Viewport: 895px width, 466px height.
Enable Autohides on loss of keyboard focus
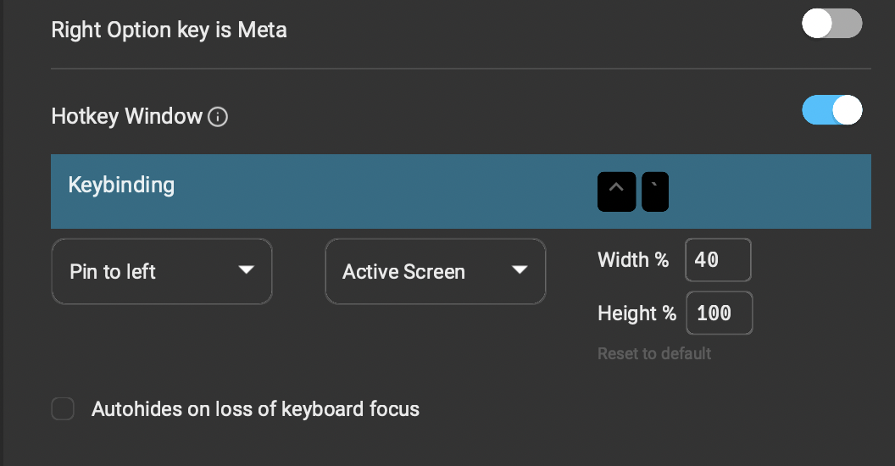[x=63, y=409]
